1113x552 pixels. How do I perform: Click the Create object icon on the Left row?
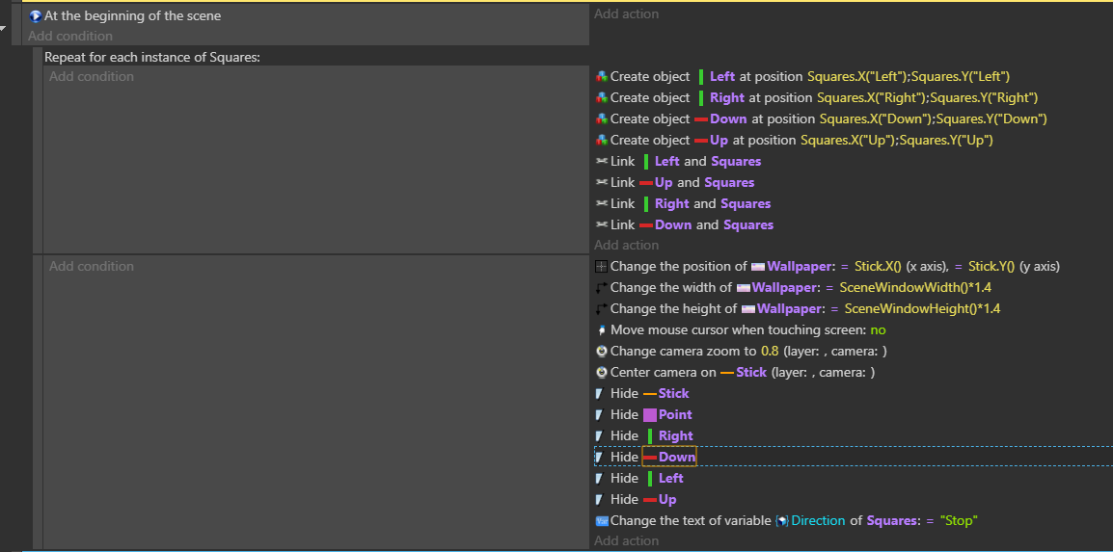pyautogui.click(x=602, y=76)
